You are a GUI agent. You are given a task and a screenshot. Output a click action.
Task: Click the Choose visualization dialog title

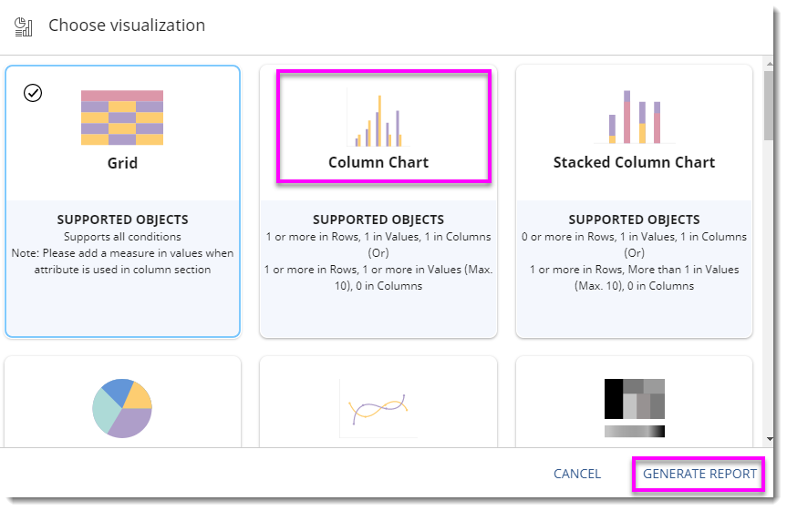click(x=127, y=26)
